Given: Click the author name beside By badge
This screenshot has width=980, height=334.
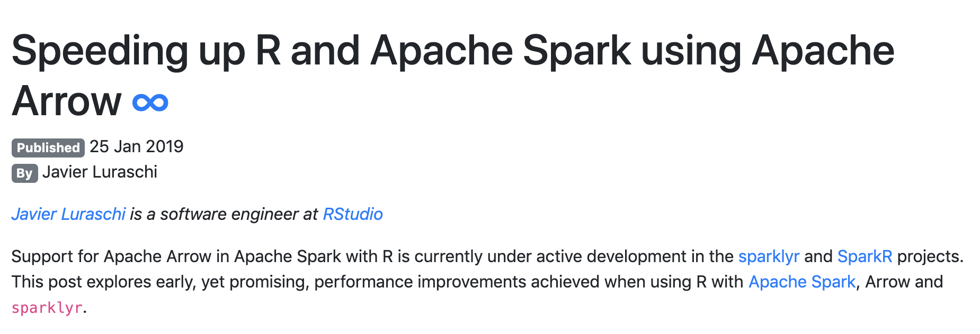Looking at the screenshot, I should [100, 172].
